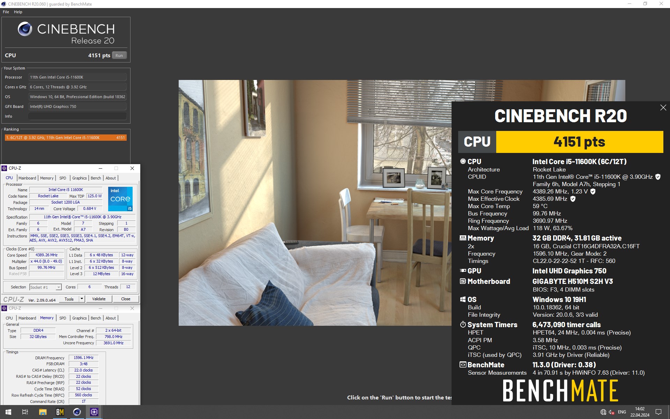Close the BenchMate result overlay
670x419 pixels.
coord(663,108)
